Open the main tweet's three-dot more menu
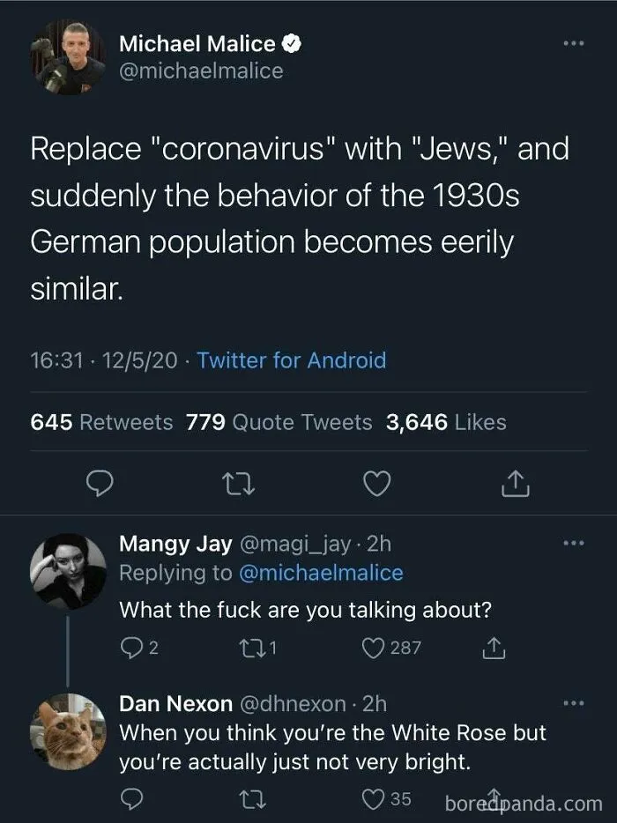This screenshot has width=617, height=823. pos(574,43)
